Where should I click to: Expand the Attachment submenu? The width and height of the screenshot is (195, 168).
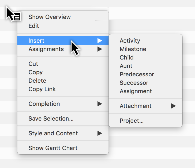[135, 106]
